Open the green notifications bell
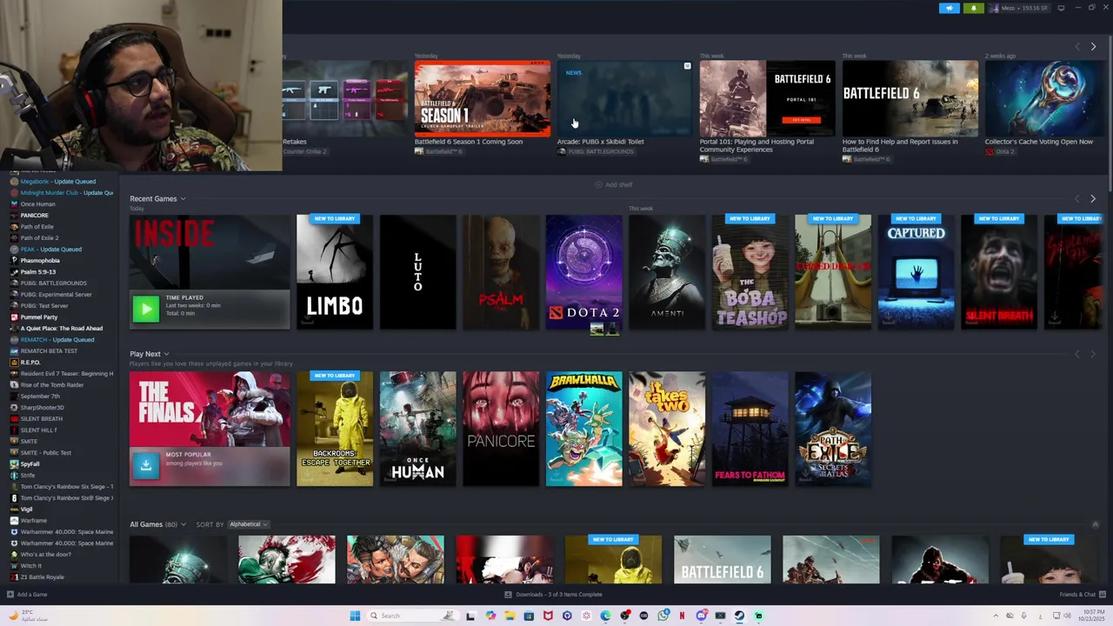Screen dimensions: 1113x626 coord(973,8)
